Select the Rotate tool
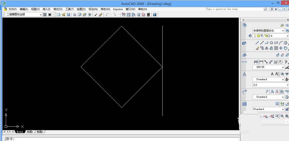 coord(285,48)
